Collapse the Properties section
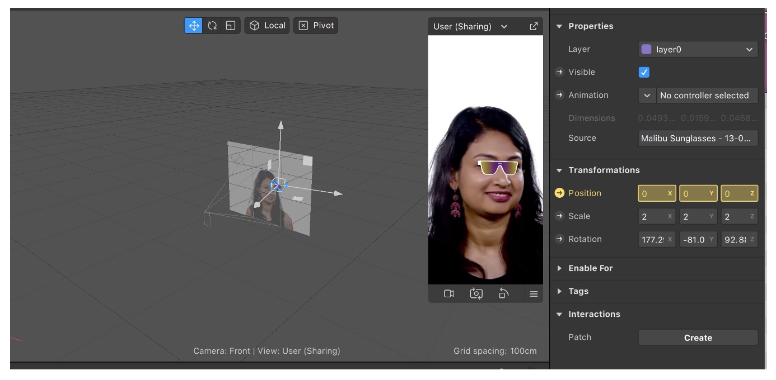Screen dimensions: 776x380 coord(559,26)
